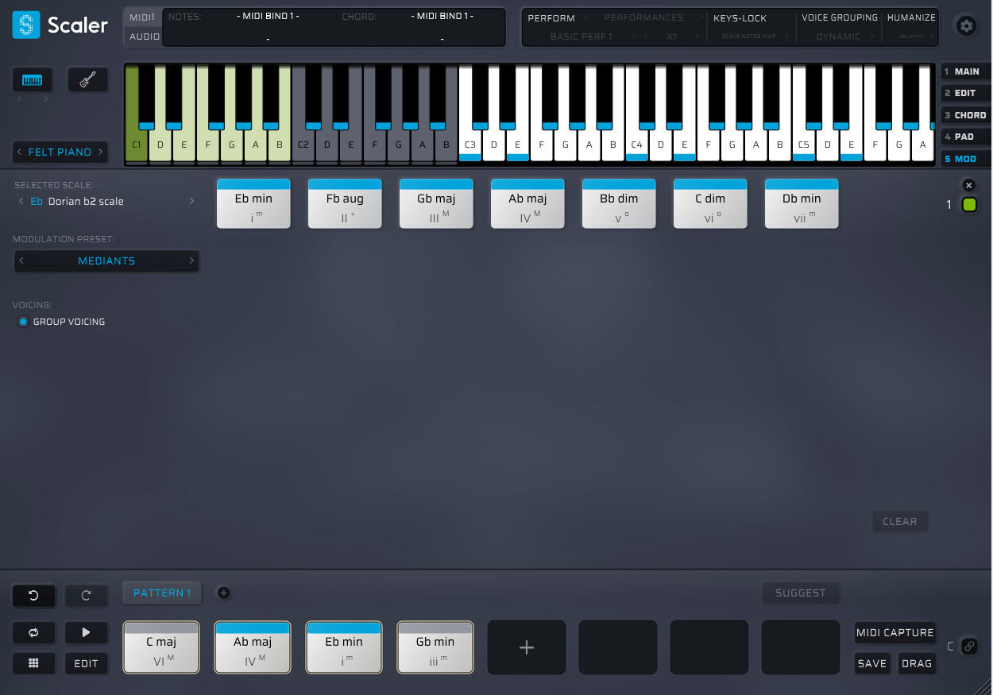Add a new pattern with the plus icon
Screen dimensions: 993x695
click(223, 593)
